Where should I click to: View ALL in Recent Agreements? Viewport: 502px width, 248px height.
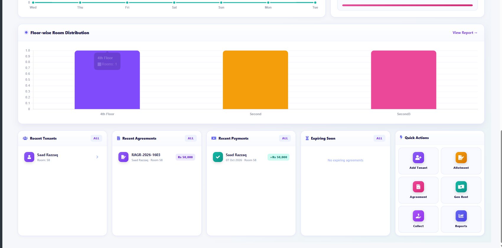[x=191, y=138]
